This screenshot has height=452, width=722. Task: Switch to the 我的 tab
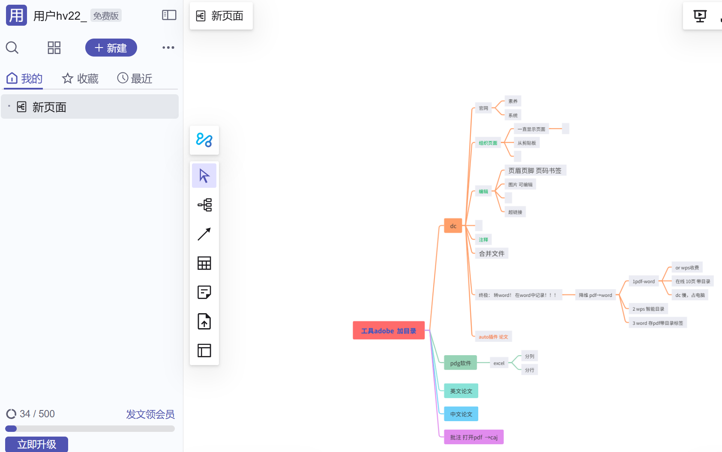(x=24, y=78)
